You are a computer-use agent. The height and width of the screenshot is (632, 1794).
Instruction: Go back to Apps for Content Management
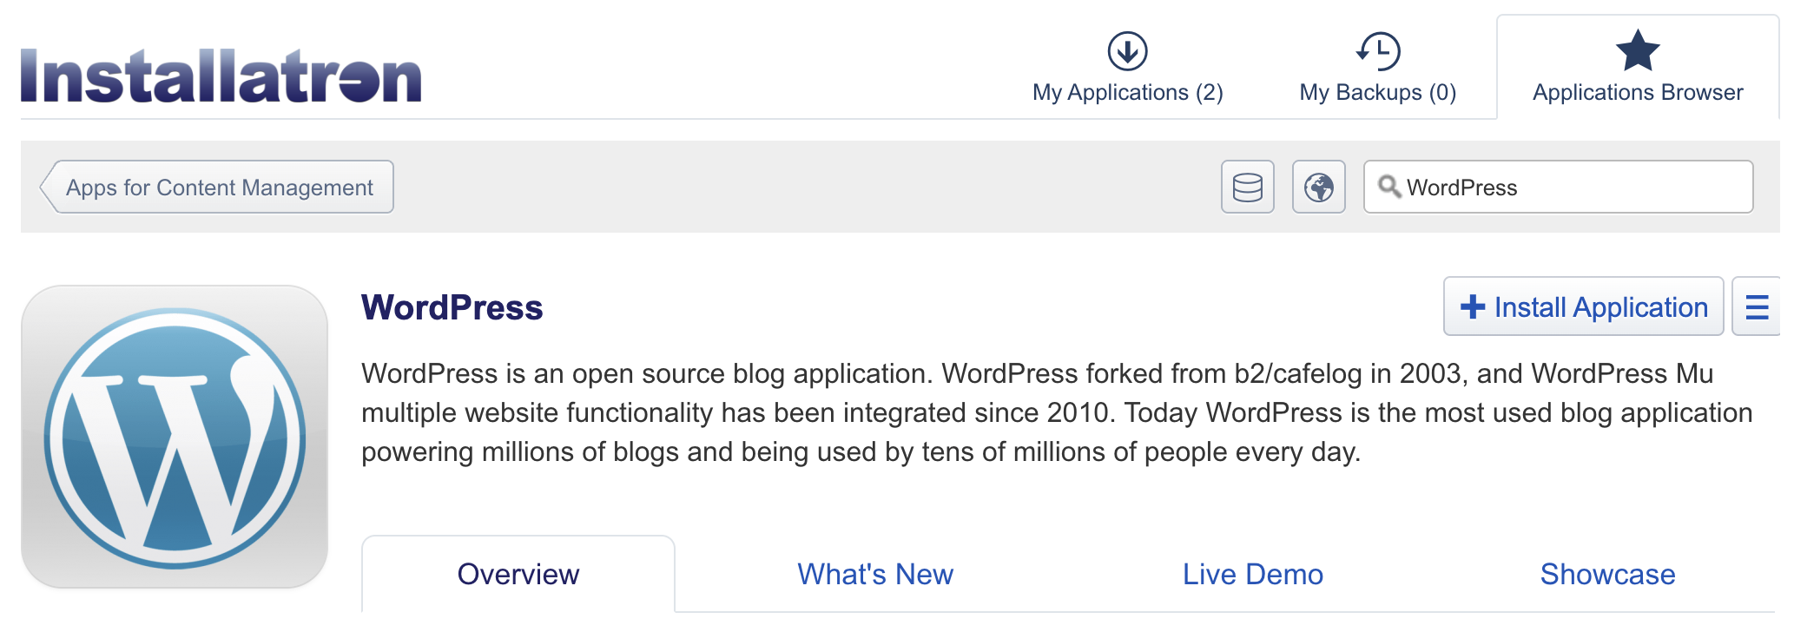pyautogui.click(x=219, y=187)
